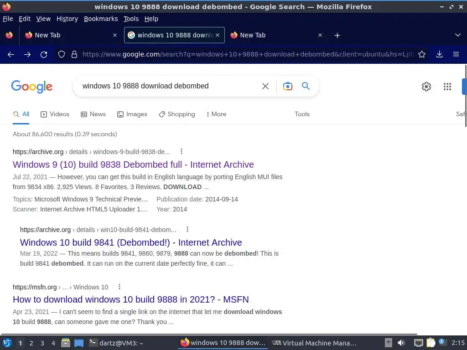Open Windows 9 (10) build 9838 Debombed link
Viewport: 467px width, 350px height.
133,165
